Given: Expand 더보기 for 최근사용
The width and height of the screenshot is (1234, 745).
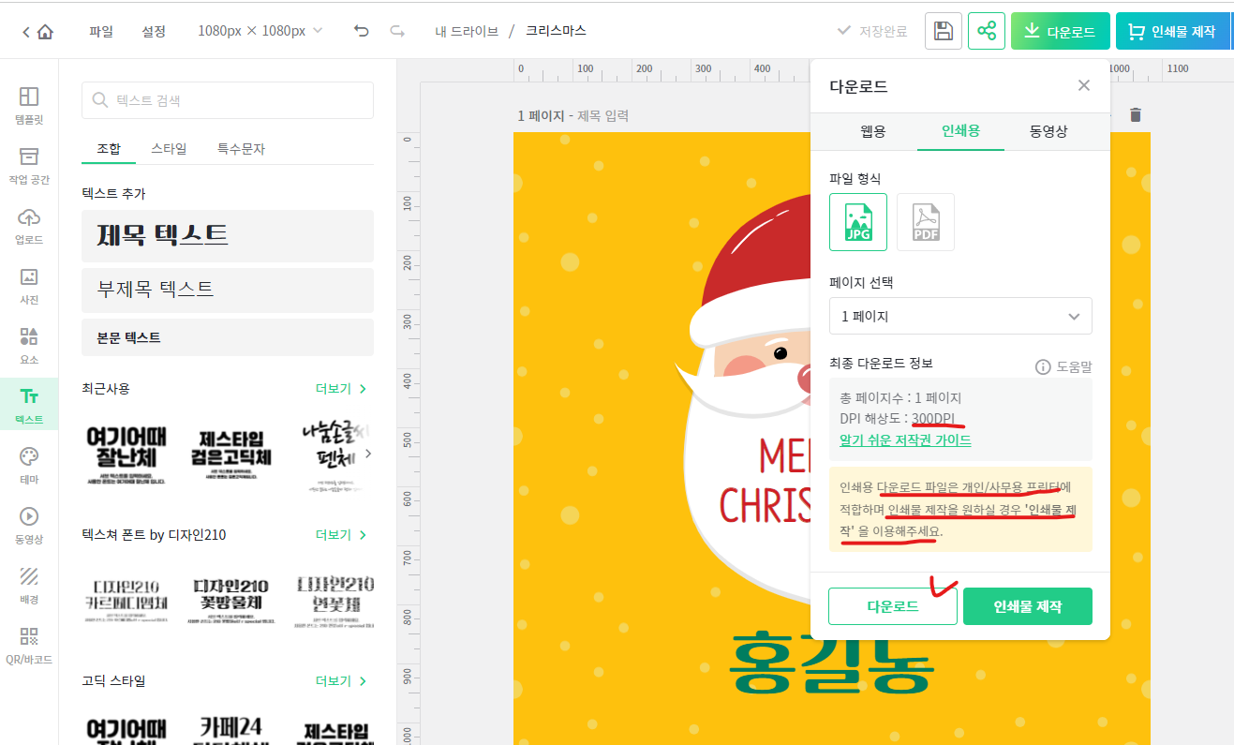Looking at the screenshot, I should pyautogui.click(x=341, y=389).
